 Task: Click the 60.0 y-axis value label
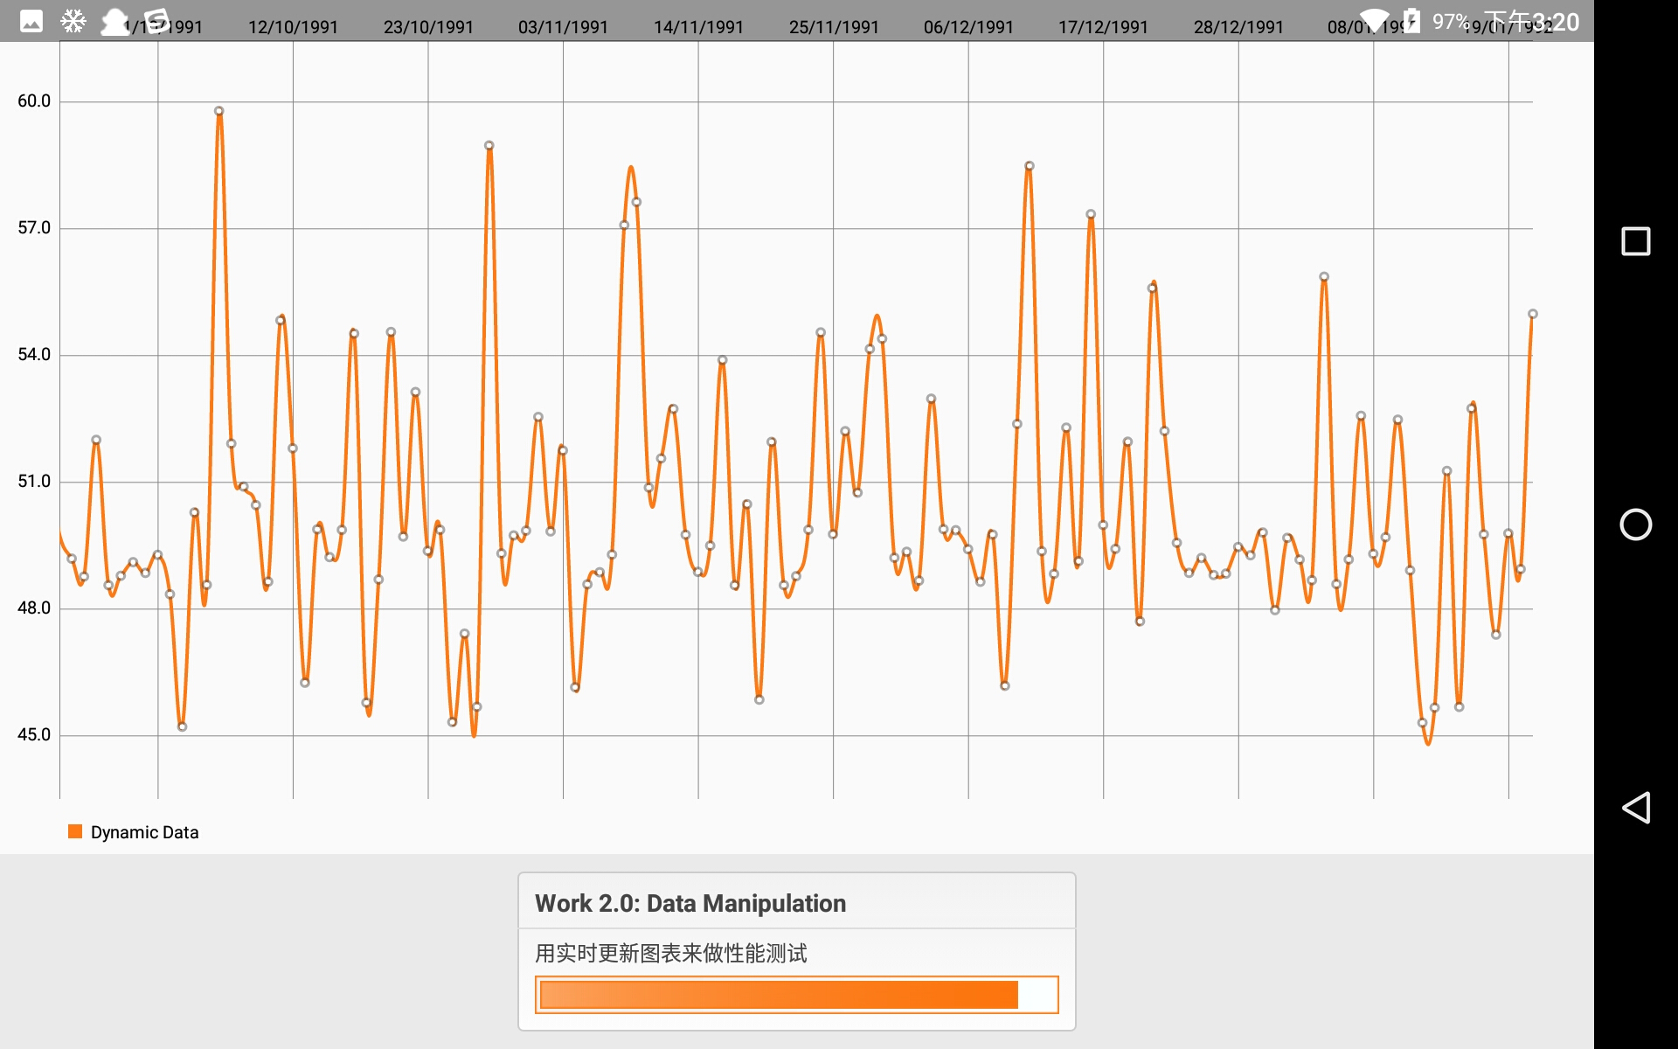34,101
